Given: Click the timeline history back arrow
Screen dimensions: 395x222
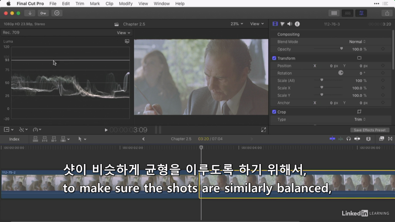Looking at the screenshot, I should (x=143, y=139).
